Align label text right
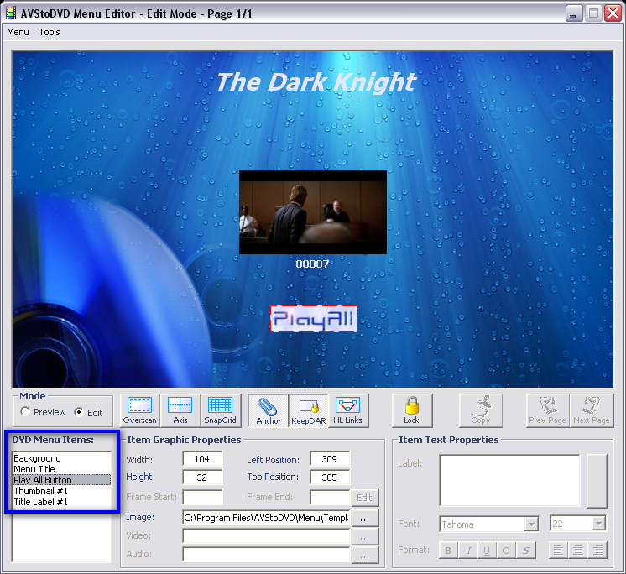 click(597, 550)
